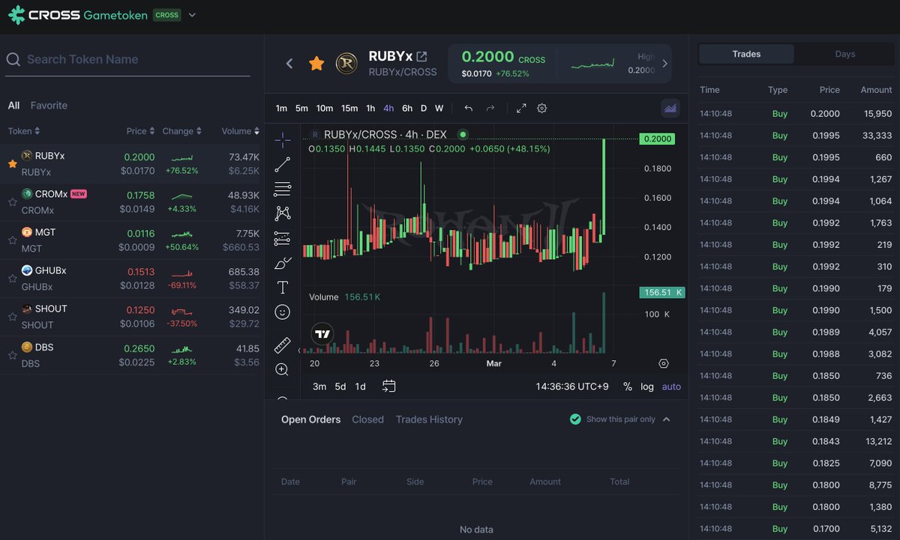900x540 pixels.
Task: Set chart interval to 1m
Action: [x=281, y=109]
